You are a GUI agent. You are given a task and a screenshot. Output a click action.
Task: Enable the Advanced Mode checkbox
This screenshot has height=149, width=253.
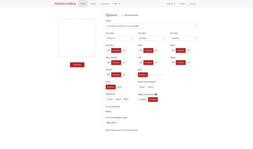[123, 15]
